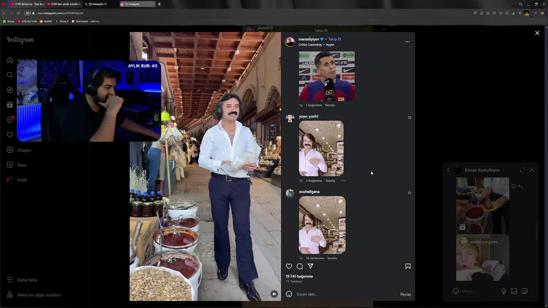View the 19.741 beğenme likes list
548x308 pixels.
299,276
